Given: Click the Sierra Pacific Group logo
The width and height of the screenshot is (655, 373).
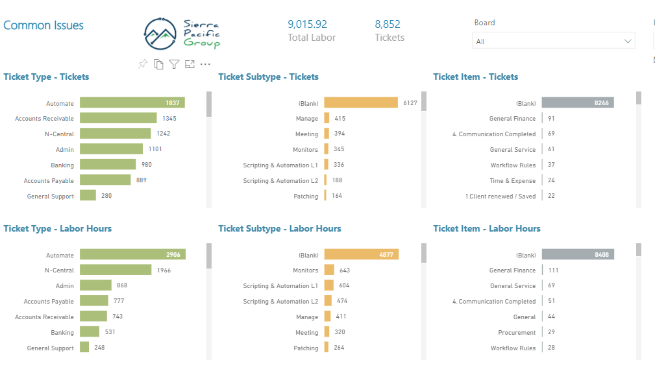Looking at the screenshot, I should pyautogui.click(x=182, y=34).
